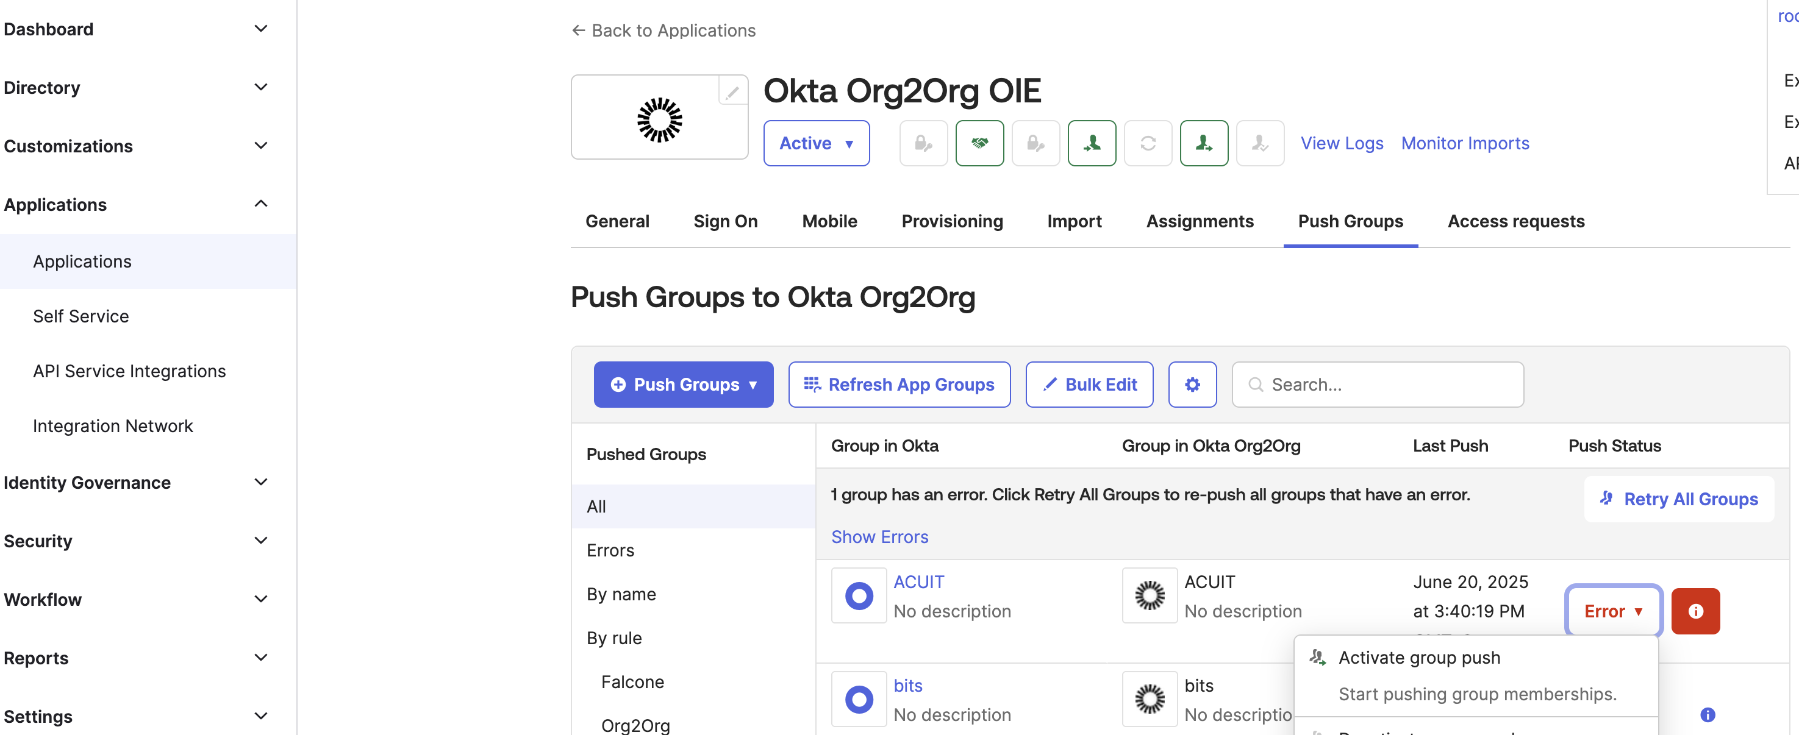Click the red info icon for ACUIT
Viewport: 1799px width, 735px height.
click(1695, 611)
